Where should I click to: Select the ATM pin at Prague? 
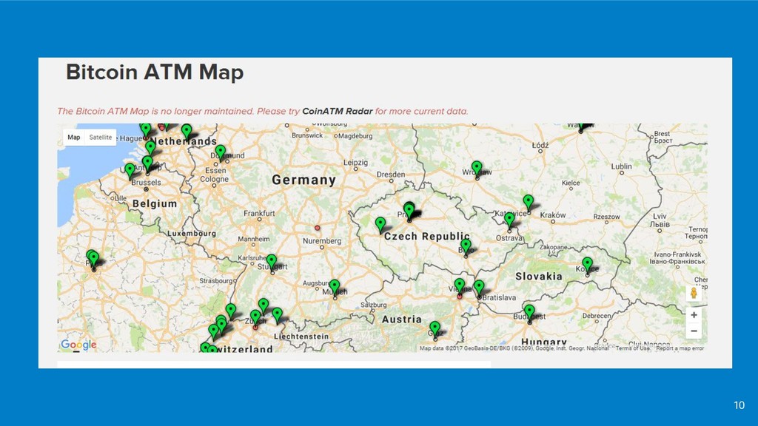(x=409, y=211)
